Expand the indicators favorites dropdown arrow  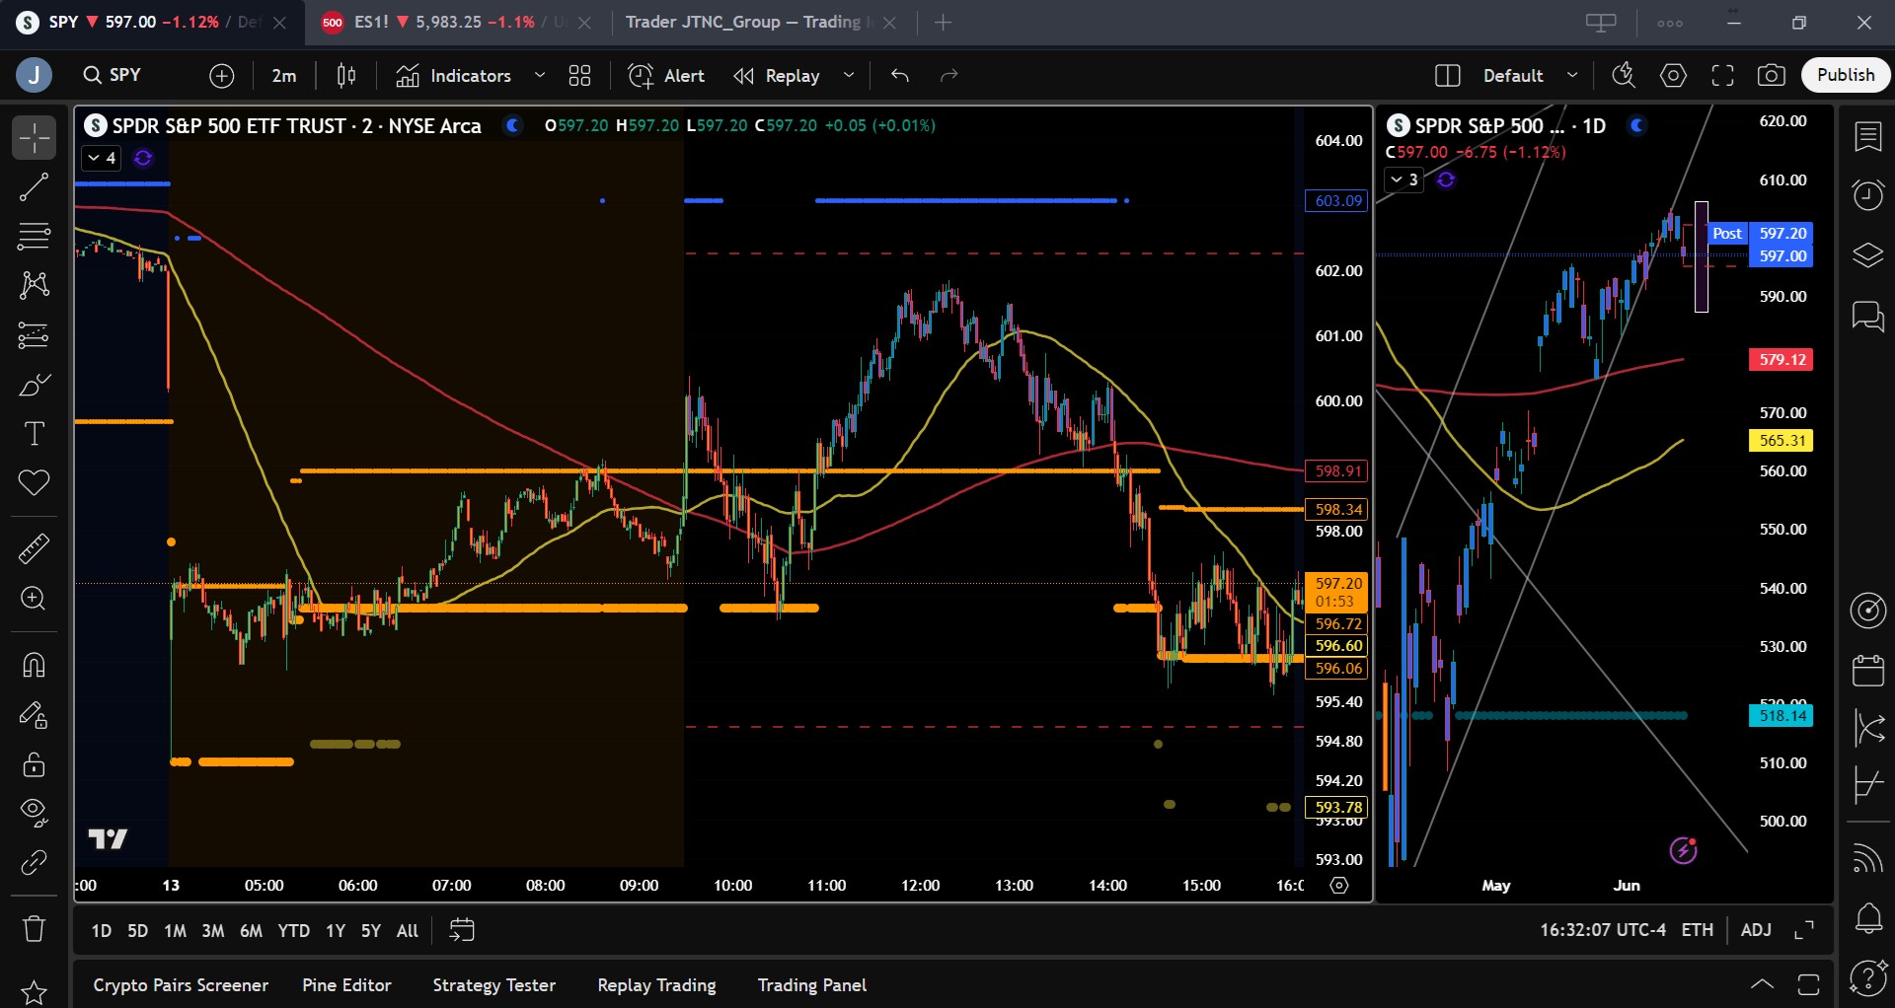coord(540,75)
